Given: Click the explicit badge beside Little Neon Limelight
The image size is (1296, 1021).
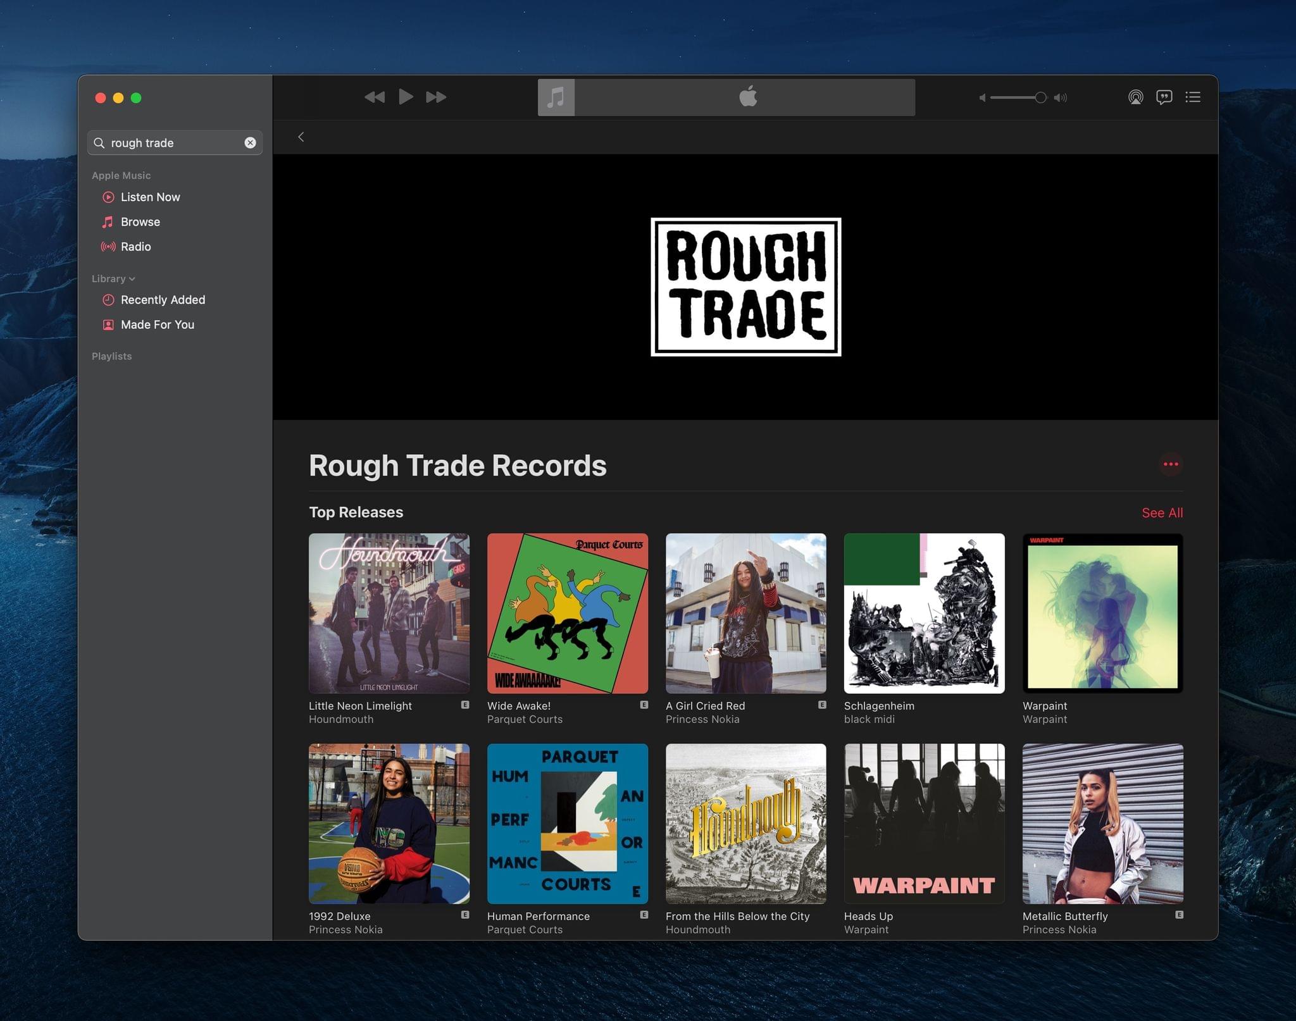Looking at the screenshot, I should tap(465, 705).
